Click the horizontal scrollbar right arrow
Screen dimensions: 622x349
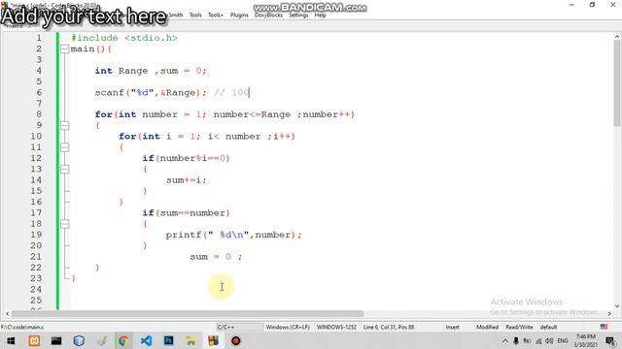click(x=609, y=313)
